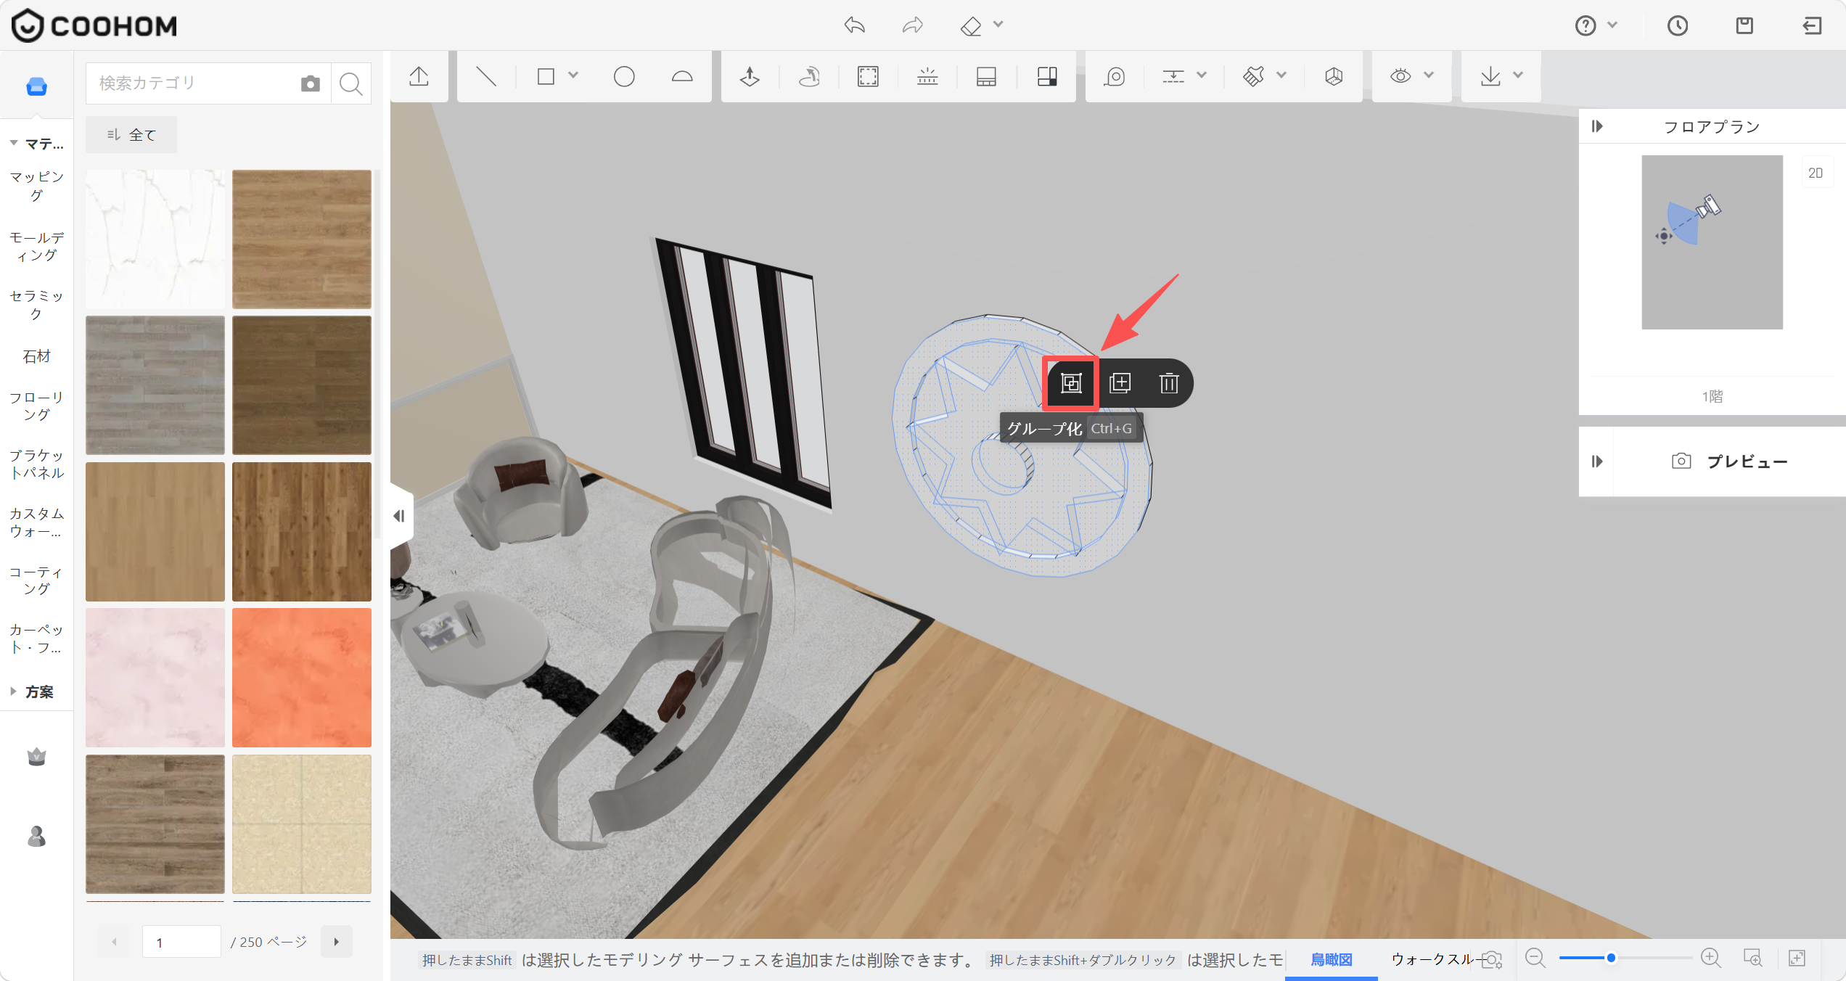Choose the orange material swatch
This screenshot has width=1846, height=981.
[302, 678]
